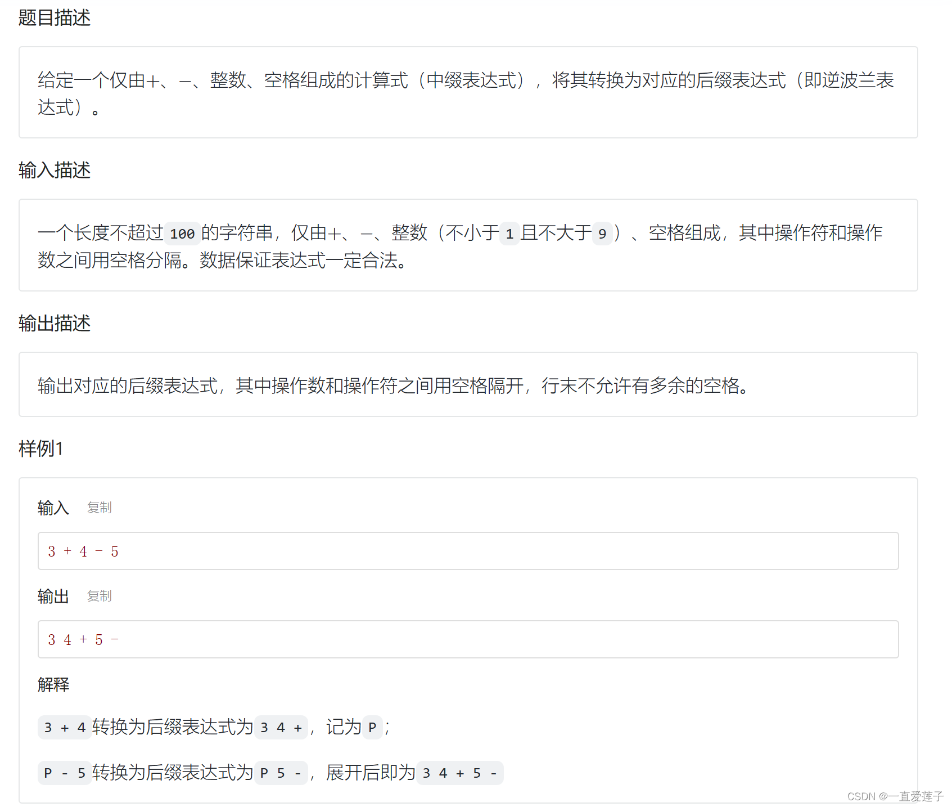The height and width of the screenshot is (807, 952).
Task: Click the inline code "1" in input description
Action: (509, 234)
